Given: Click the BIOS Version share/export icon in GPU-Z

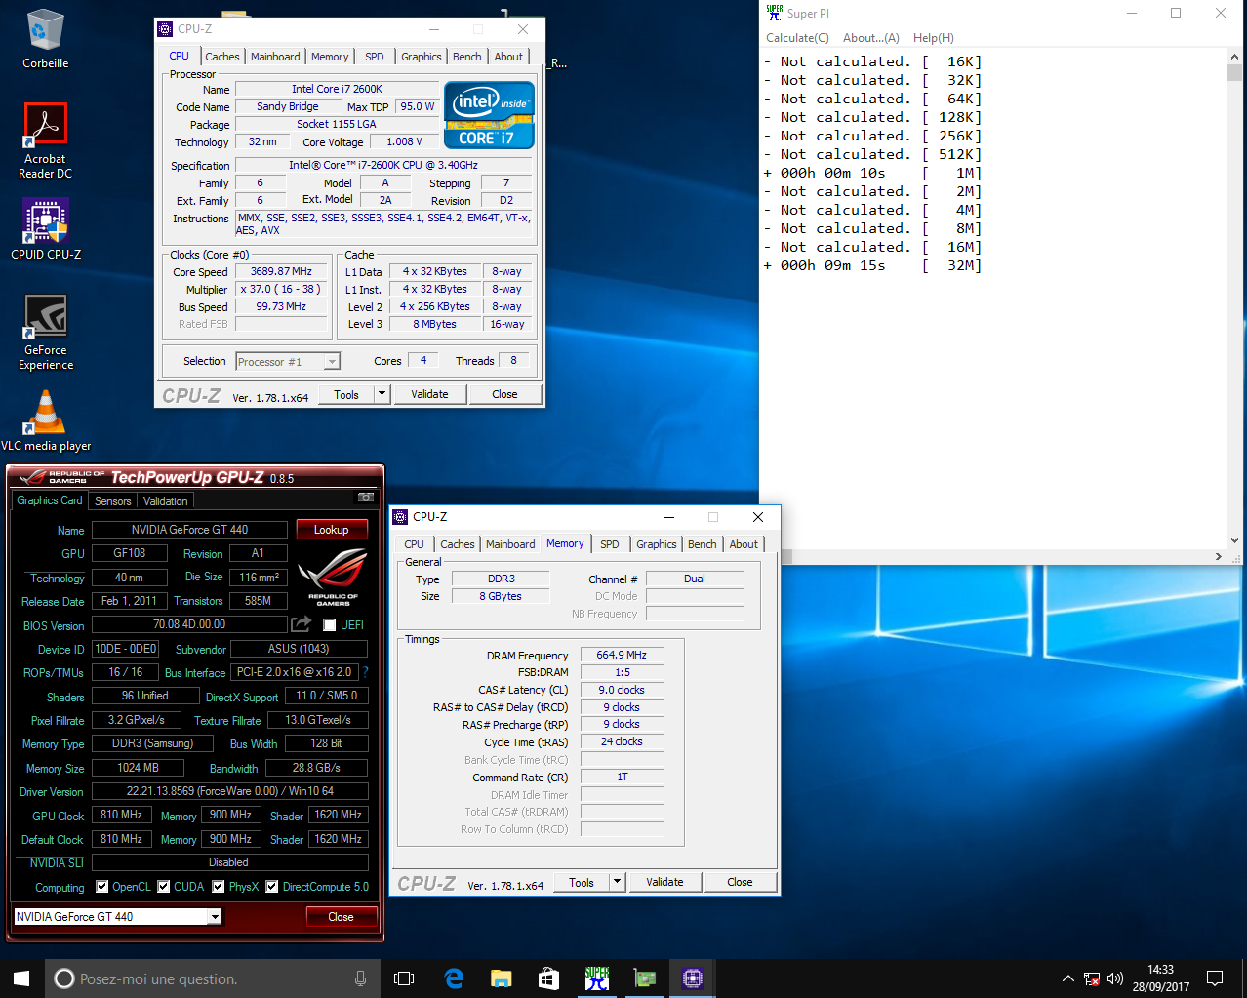Looking at the screenshot, I should [302, 624].
